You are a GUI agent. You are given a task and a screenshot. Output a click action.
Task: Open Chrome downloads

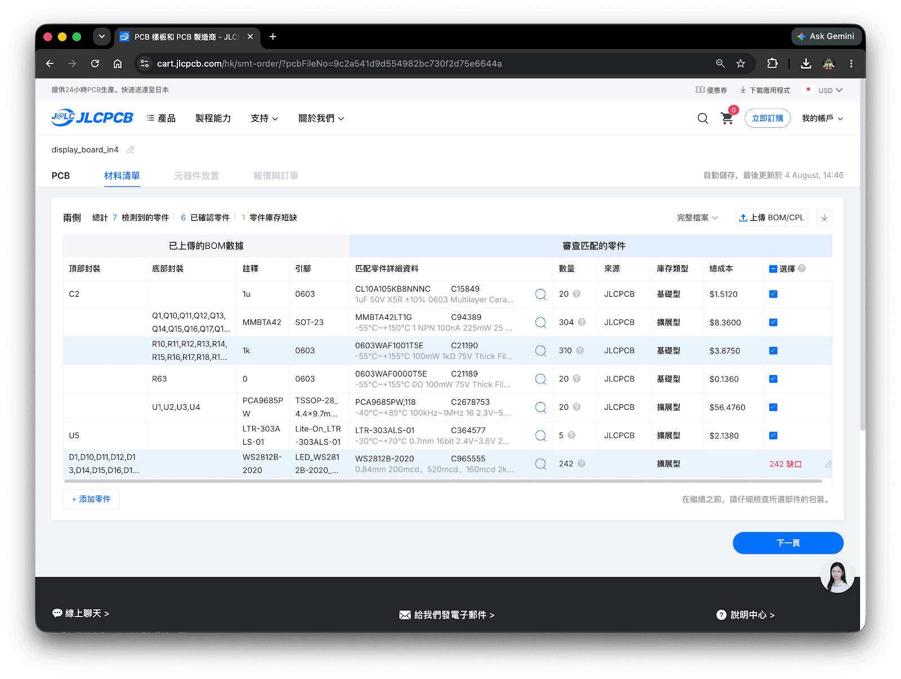click(x=806, y=64)
